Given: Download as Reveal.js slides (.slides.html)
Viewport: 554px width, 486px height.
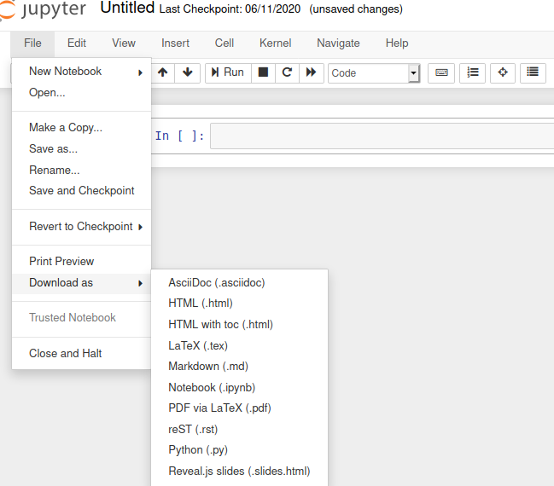Looking at the screenshot, I should [240, 472].
